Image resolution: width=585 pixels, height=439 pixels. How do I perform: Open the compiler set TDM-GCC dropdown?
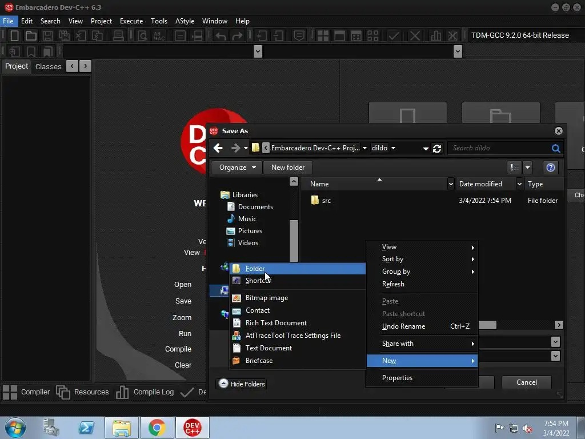point(520,35)
